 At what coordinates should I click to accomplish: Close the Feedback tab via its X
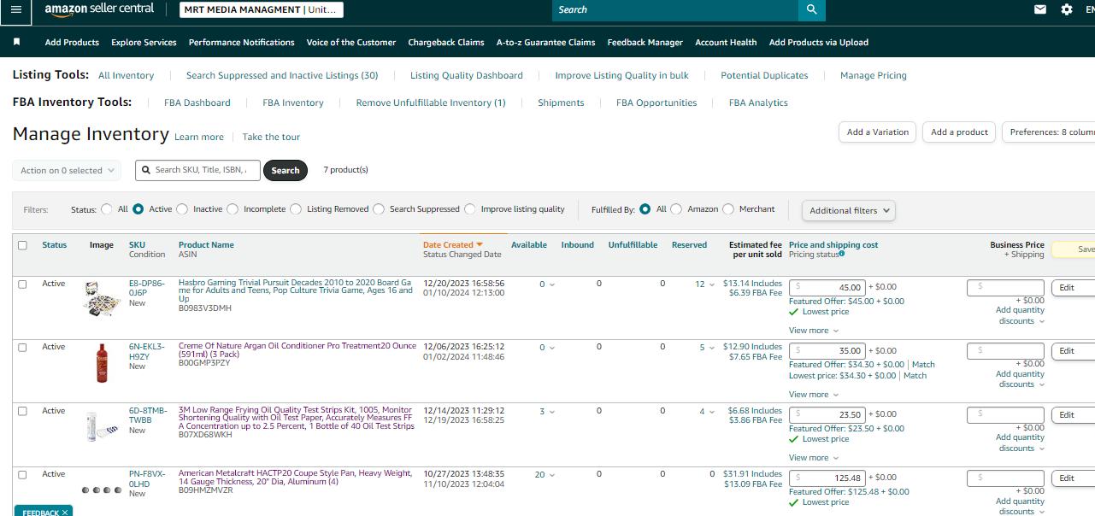coord(65,513)
